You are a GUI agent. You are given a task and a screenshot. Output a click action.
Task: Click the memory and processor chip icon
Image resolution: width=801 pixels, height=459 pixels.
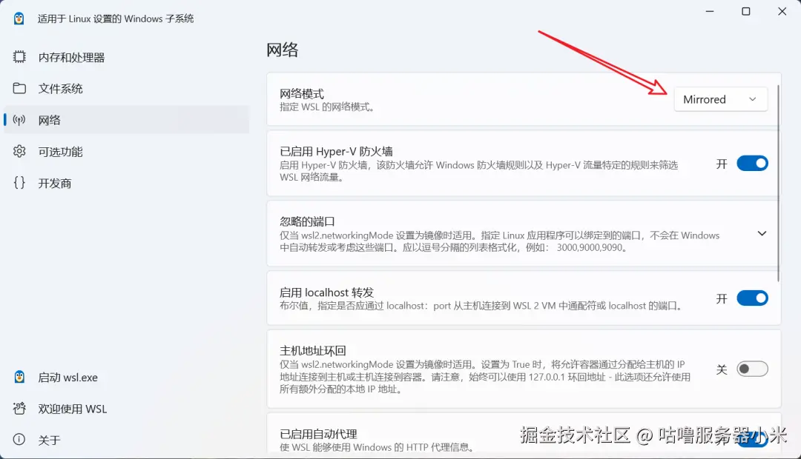[19, 57]
